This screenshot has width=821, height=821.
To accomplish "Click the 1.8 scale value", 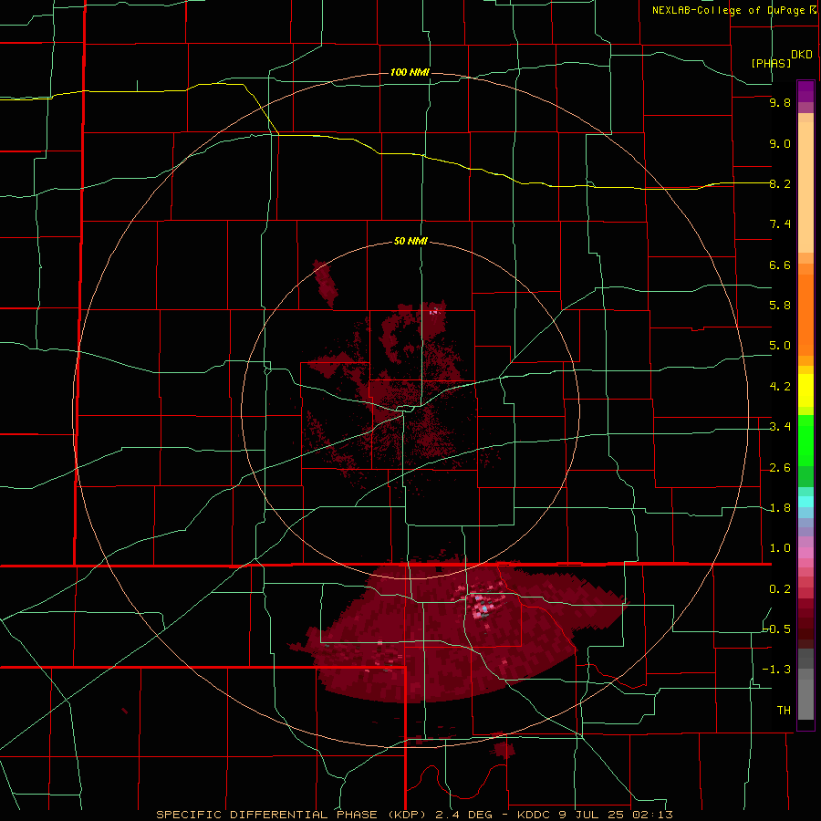I will [780, 508].
